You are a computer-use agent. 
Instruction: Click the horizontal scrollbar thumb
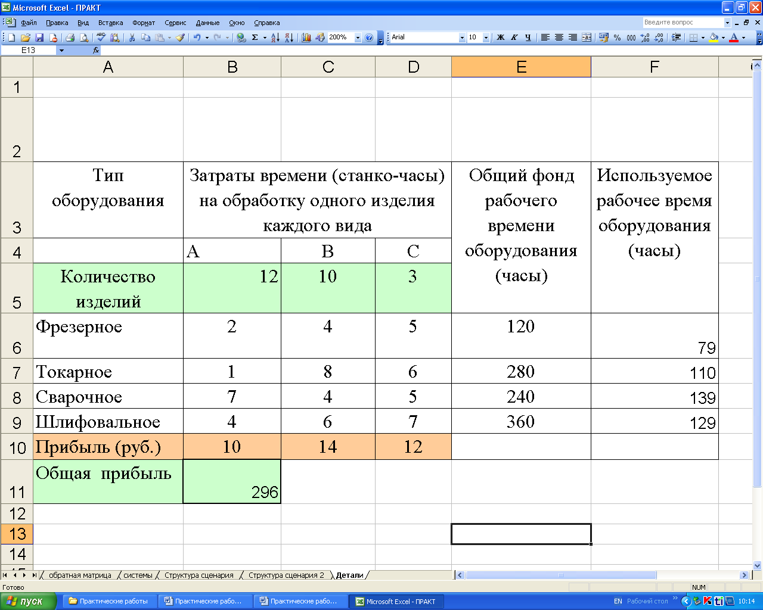point(561,575)
